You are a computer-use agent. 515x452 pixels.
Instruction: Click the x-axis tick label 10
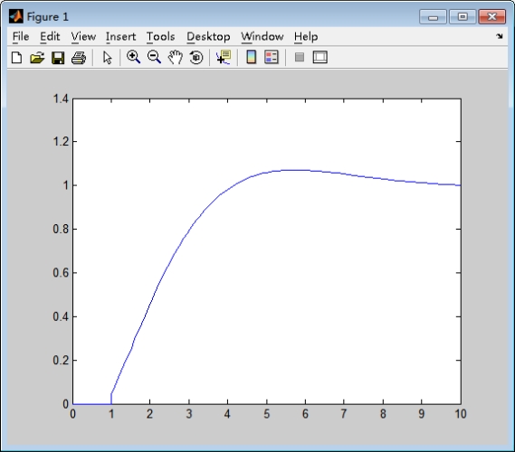click(x=461, y=414)
